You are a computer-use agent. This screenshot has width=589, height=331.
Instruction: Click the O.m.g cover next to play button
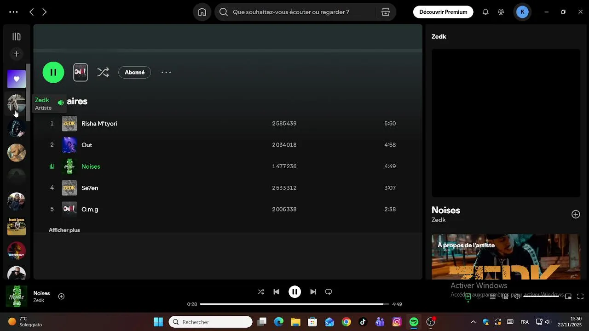(81, 72)
